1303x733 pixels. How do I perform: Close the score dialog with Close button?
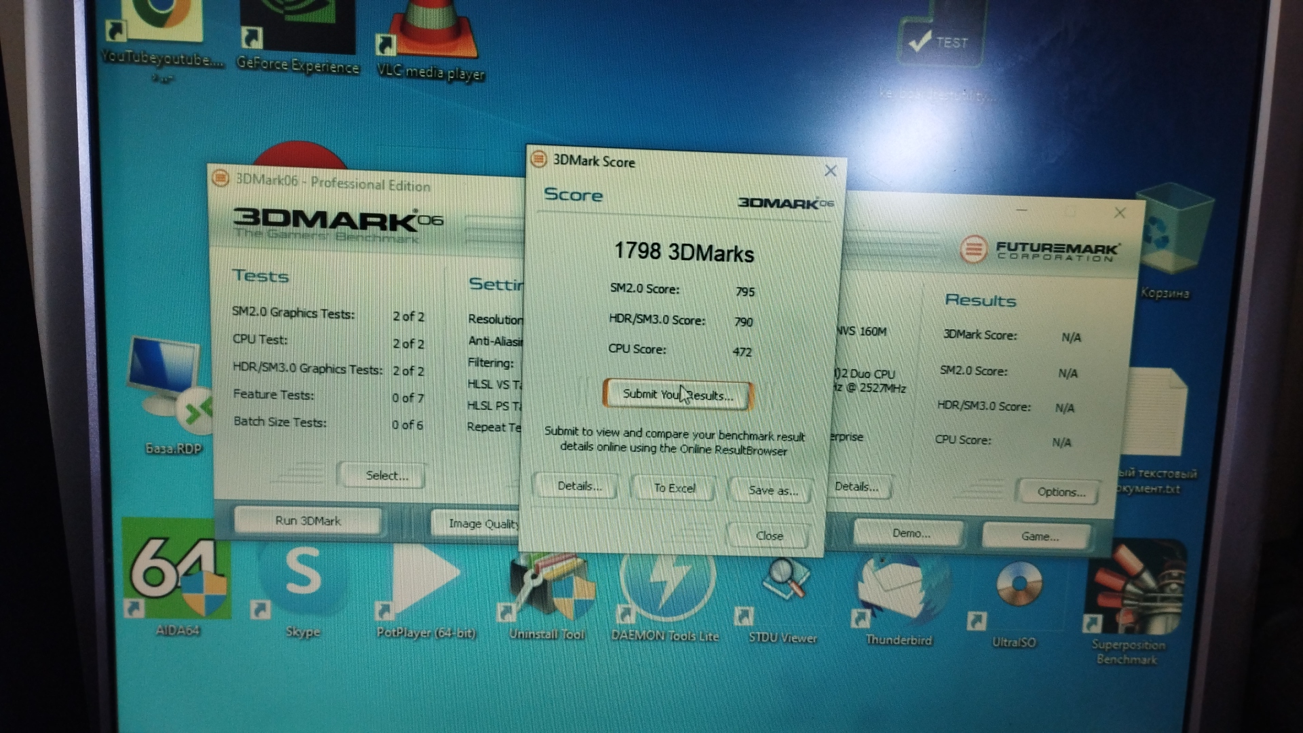click(x=769, y=535)
